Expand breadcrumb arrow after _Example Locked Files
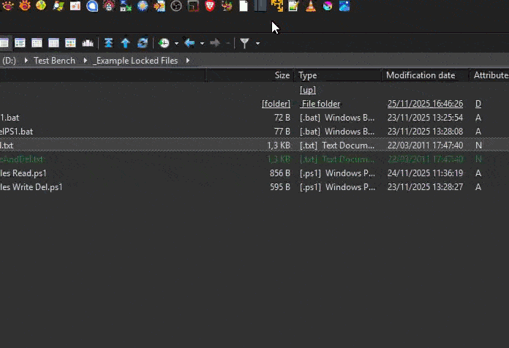 (188, 61)
